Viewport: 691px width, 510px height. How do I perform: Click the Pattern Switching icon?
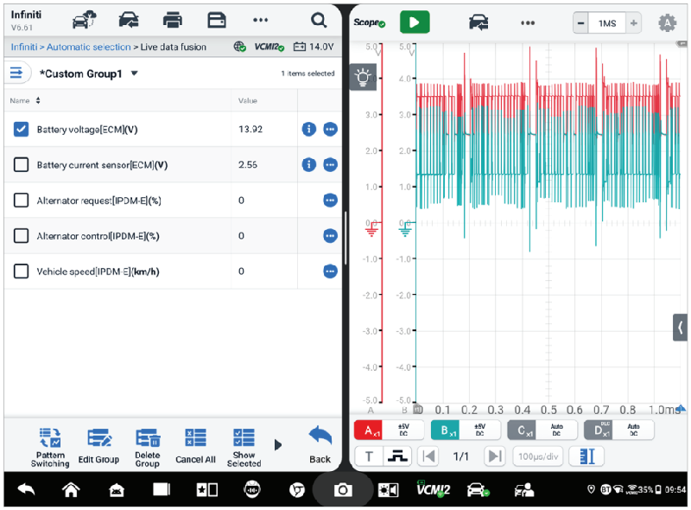pyautogui.click(x=50, y=438)
